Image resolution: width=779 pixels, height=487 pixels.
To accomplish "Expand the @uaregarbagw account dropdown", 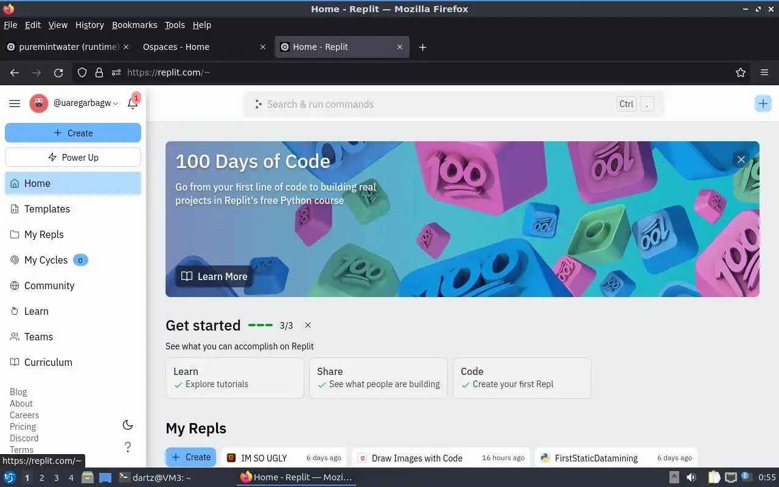I will point(86,103).
